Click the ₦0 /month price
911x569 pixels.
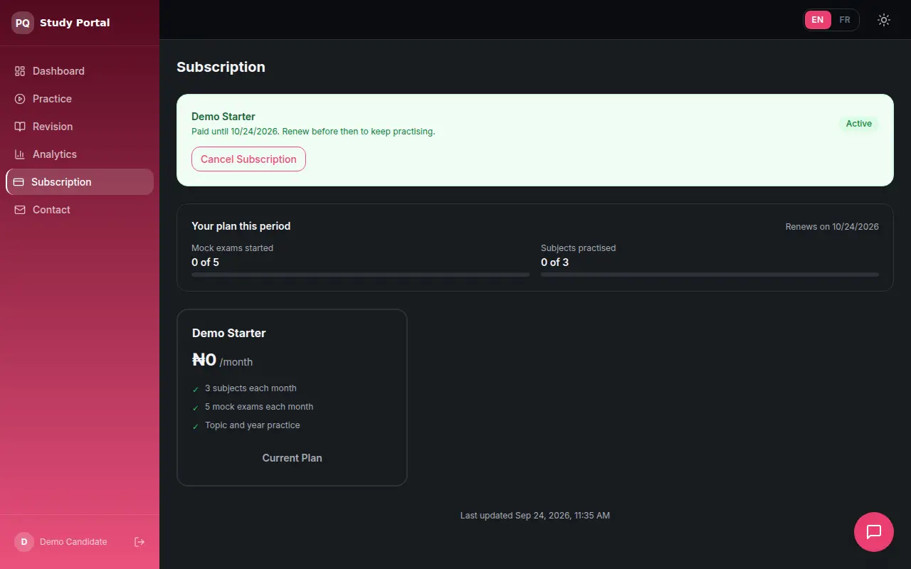222,360
